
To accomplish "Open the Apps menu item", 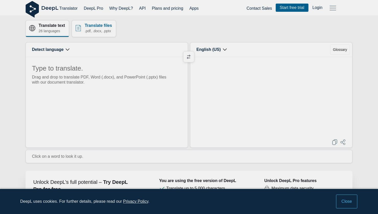I will 194,8.
